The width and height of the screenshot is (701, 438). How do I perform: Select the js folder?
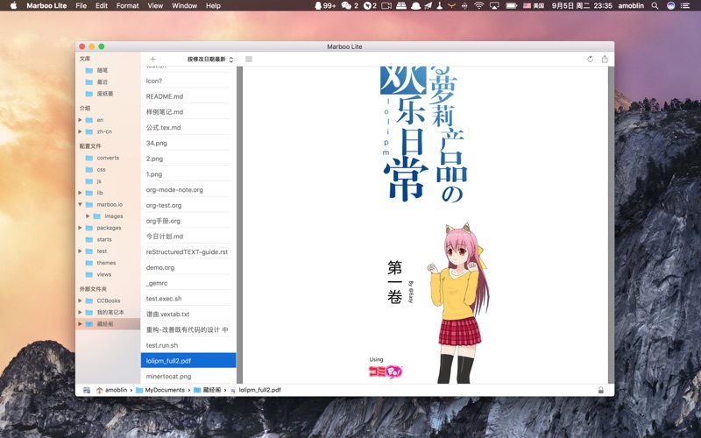coord(99,181)
